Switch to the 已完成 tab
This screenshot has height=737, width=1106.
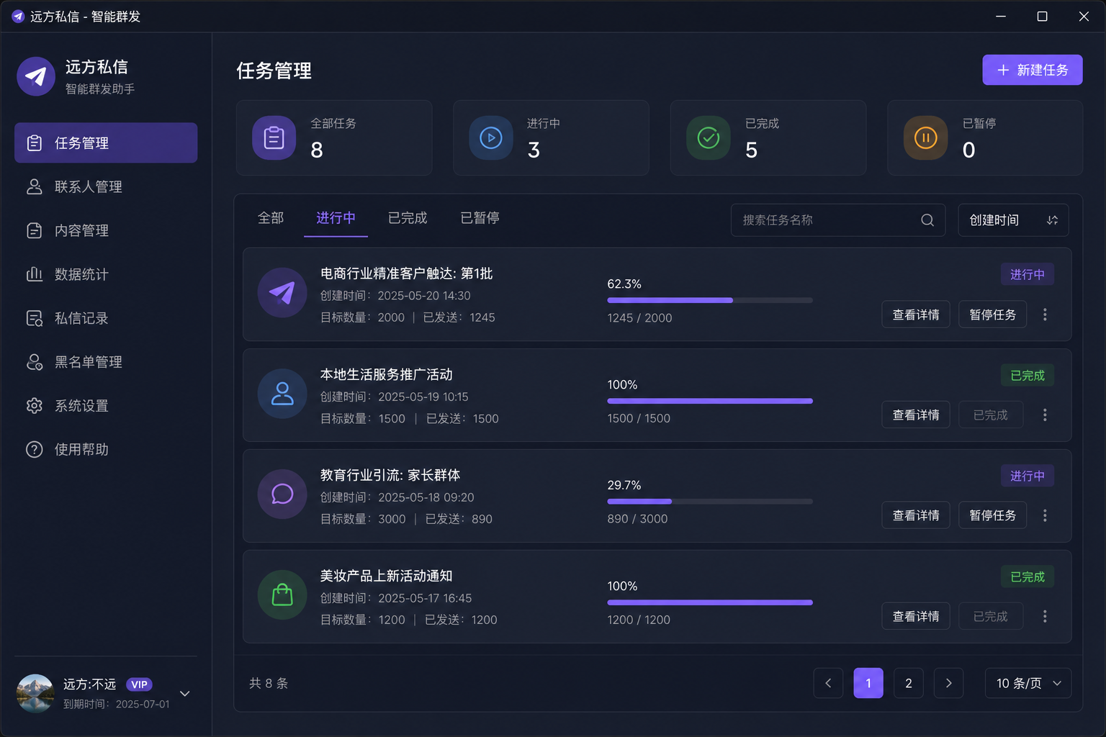click(408, 218)
